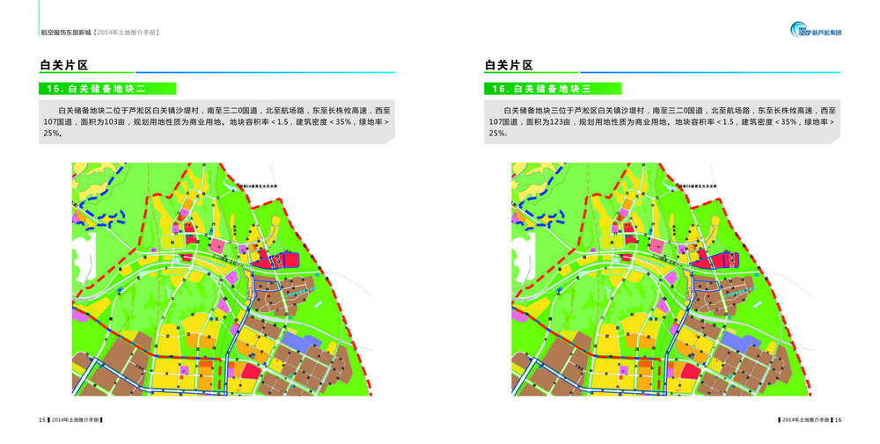
Task: Click the bottom red parcel on left map
Action: pyautogui.click(x=250, y=371)
